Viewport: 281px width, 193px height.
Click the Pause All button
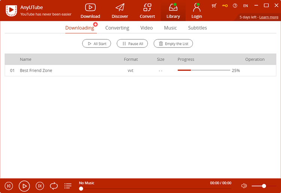[132, 43]
